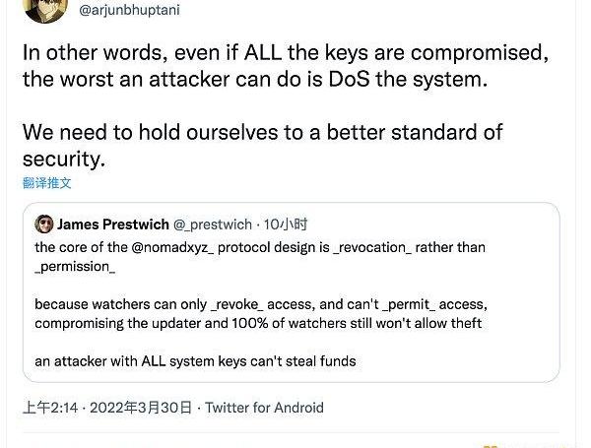Click the word "_permission_" in quoted tweet
The height and width of the screenshot is (448, 591).
pos(75,267)
